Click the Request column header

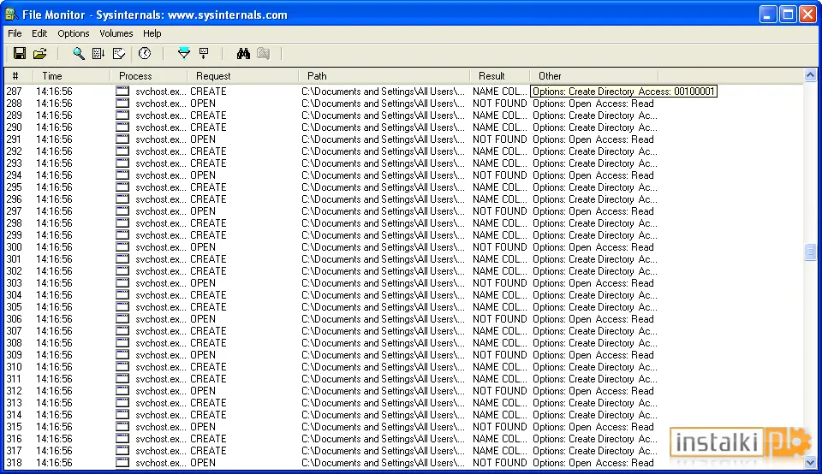coord(243,76)
